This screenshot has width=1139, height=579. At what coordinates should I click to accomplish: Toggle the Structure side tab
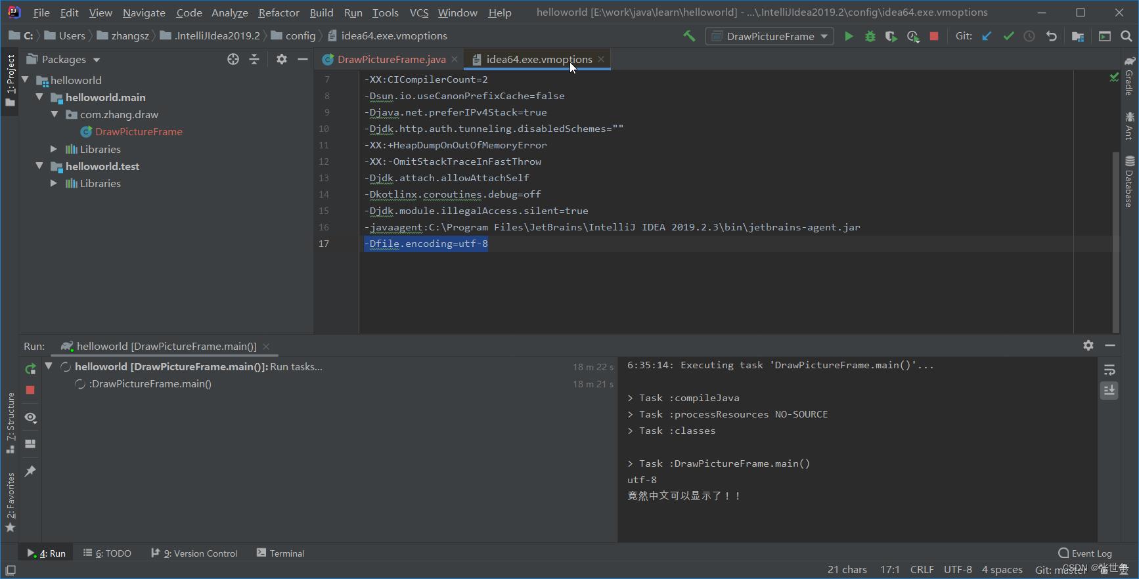[x=11, y=423]
